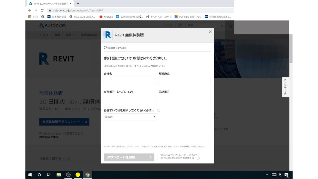Open the Japan country dropdown
This screenshot has height=179, width=318.
tap(129, 117)
